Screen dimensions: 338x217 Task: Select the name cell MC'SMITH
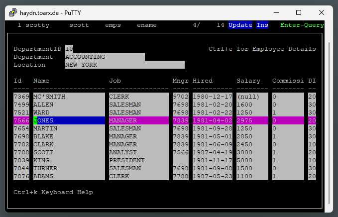[69, 97]
